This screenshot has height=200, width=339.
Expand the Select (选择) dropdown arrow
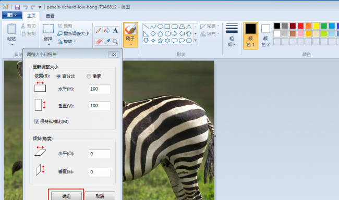point(49,45)
